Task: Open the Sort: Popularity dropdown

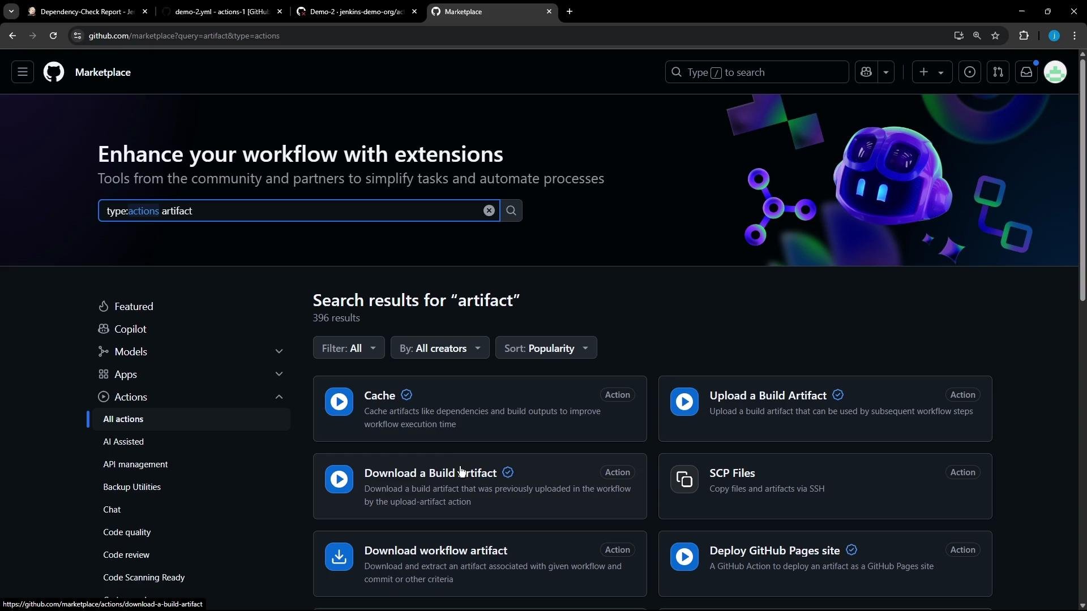Action: 546,348
